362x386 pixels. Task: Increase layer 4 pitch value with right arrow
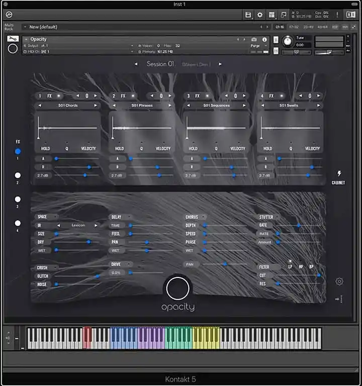click(x=318, y=95)
